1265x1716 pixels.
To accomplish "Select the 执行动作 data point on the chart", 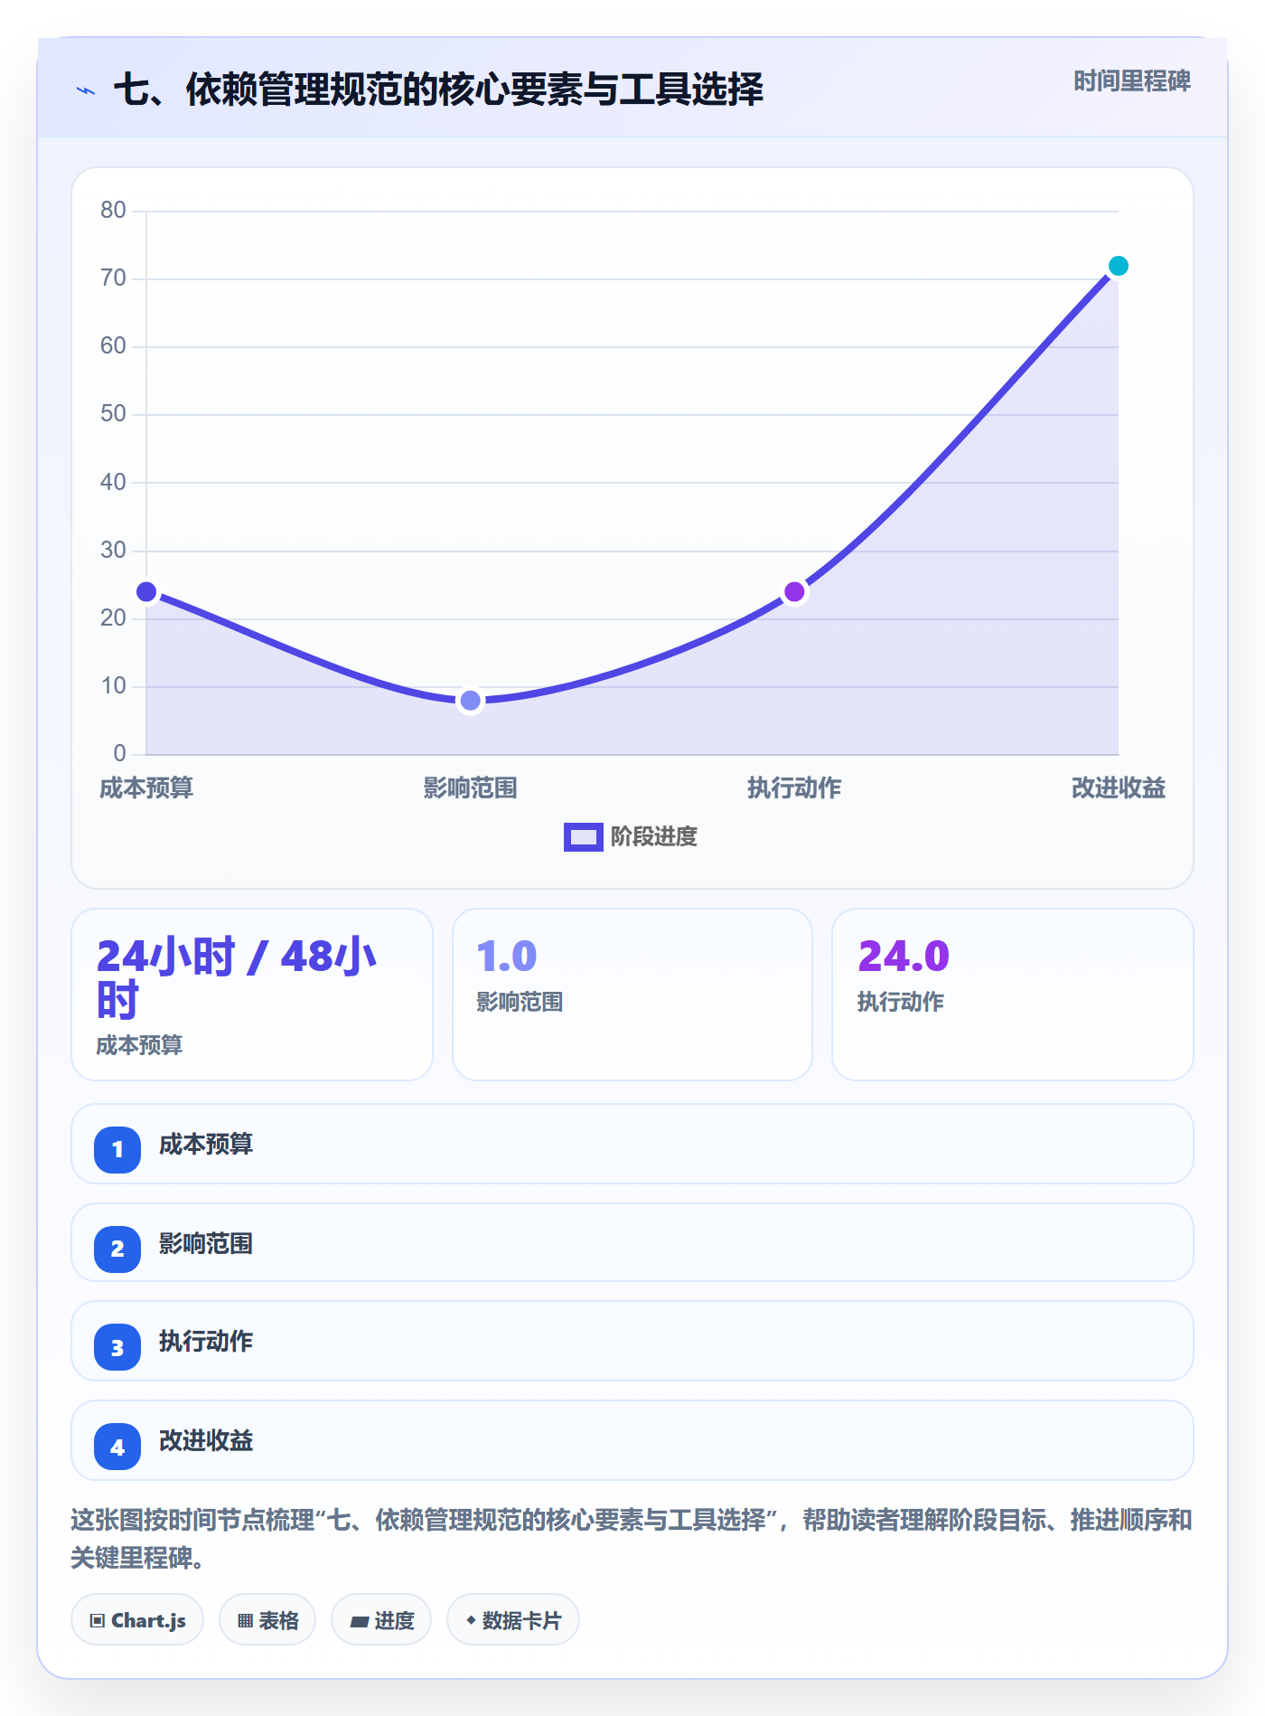I will click(794, 592).
